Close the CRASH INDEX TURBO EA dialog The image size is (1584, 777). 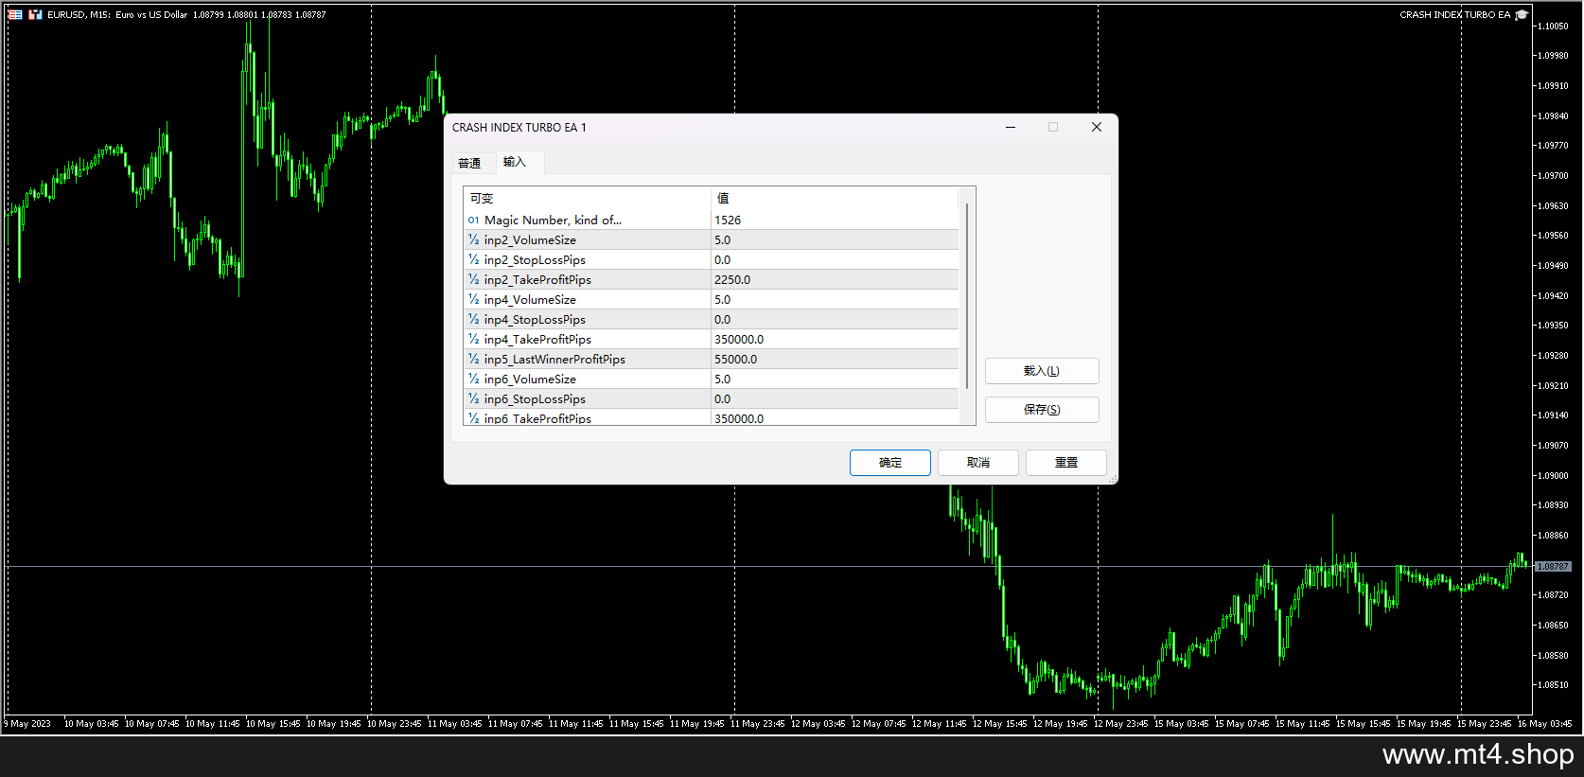[1097, 127]
